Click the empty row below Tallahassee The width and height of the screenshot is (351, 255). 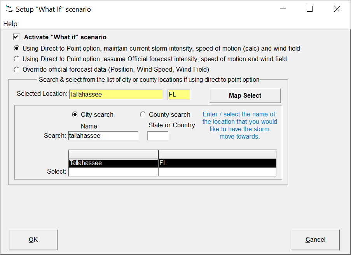coord(113,172)
